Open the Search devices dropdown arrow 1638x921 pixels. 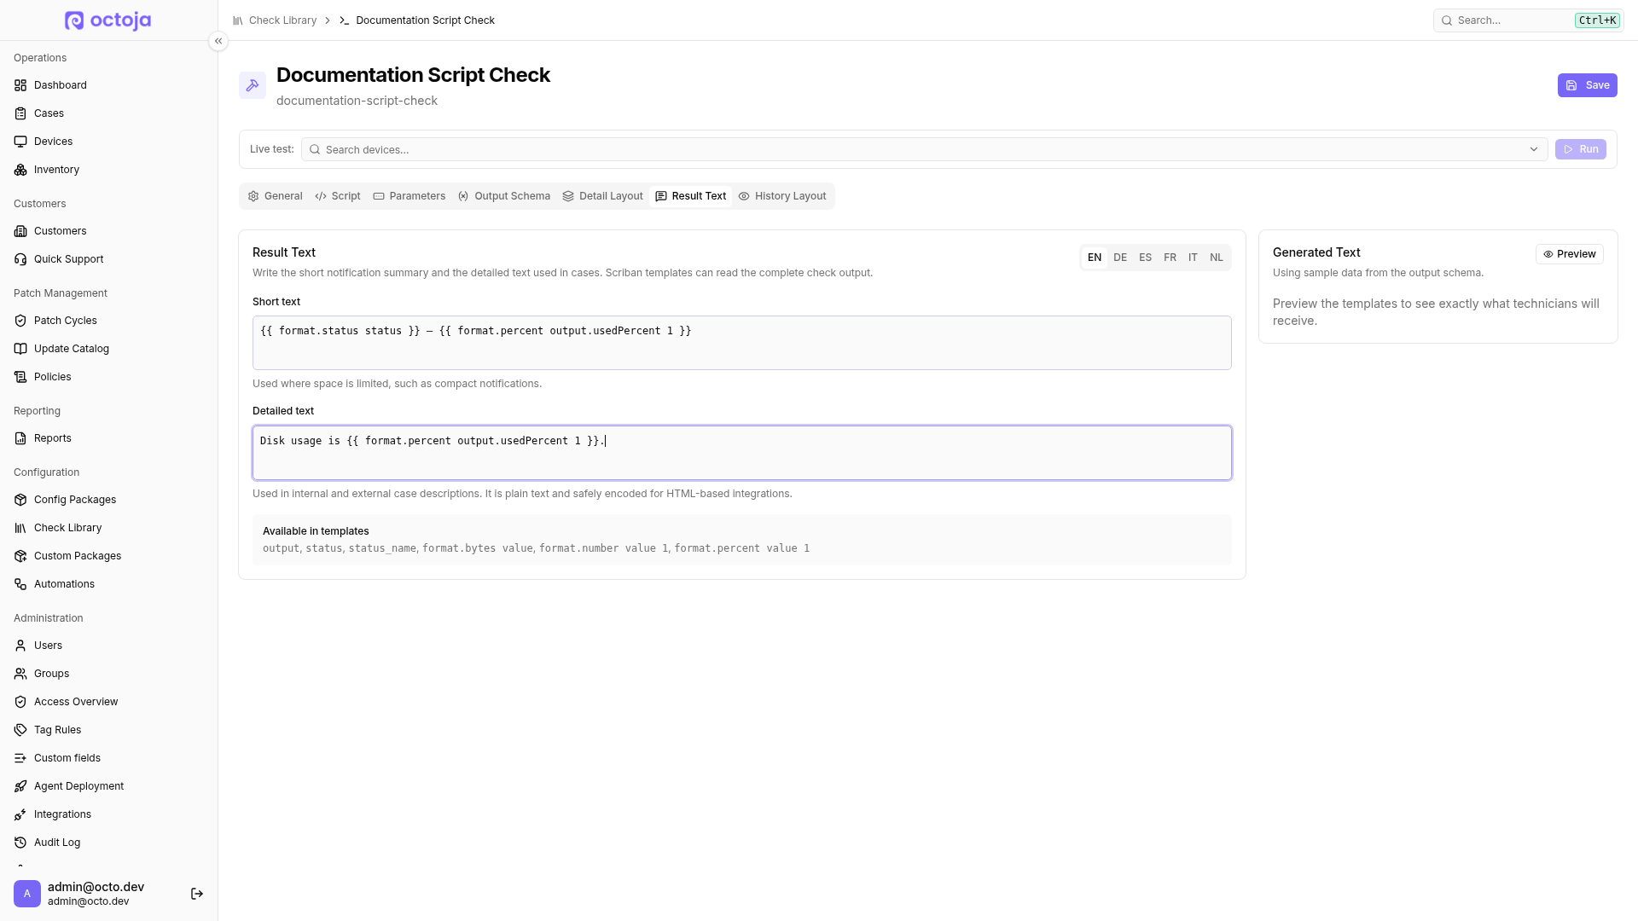tap(1534, 149)
